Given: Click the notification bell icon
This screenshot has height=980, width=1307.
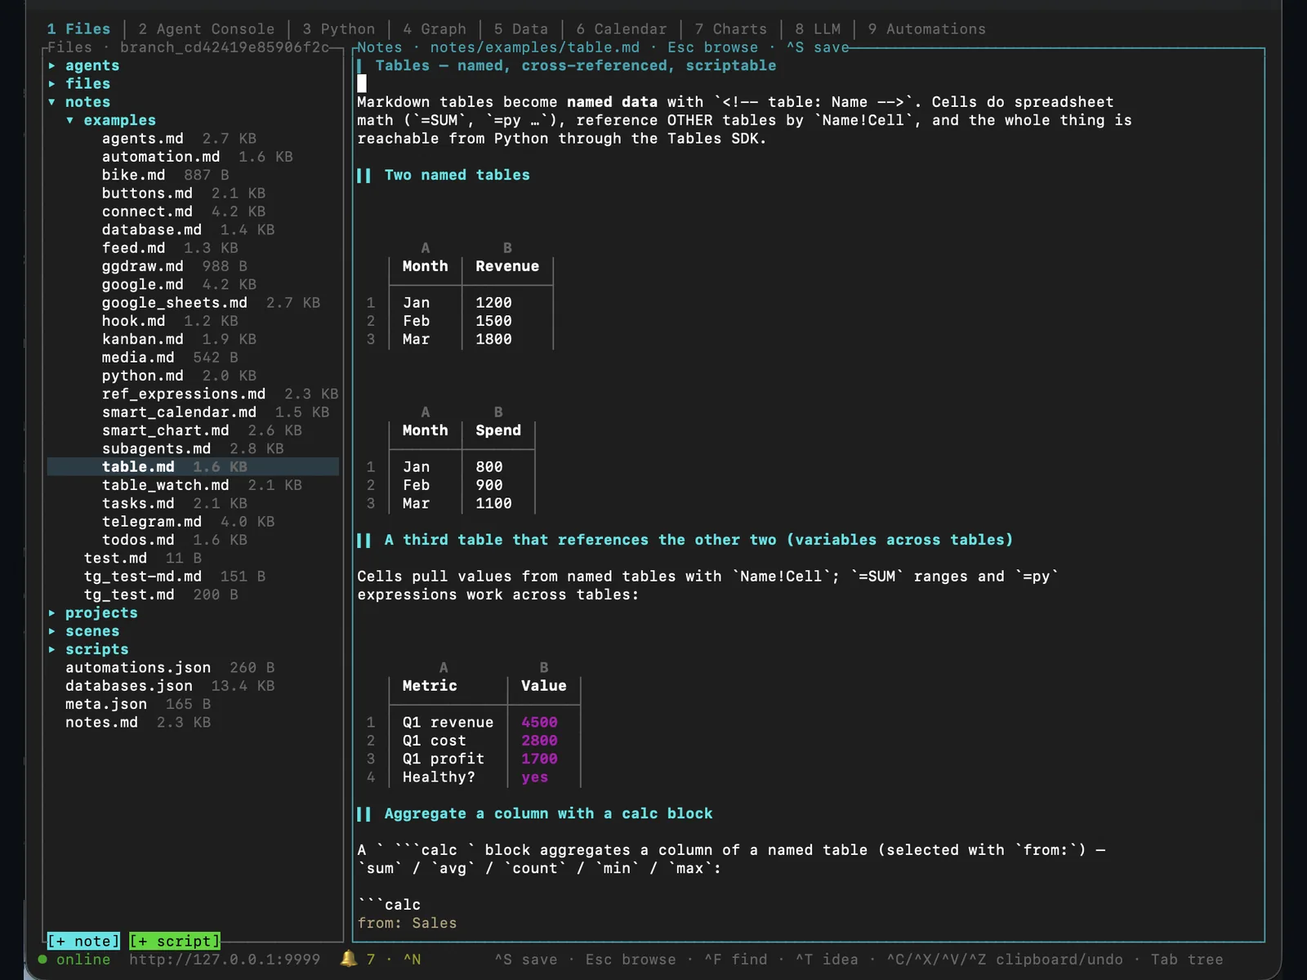Looking at the screenshot, I should pyautogui.click(x=349, y=959).
